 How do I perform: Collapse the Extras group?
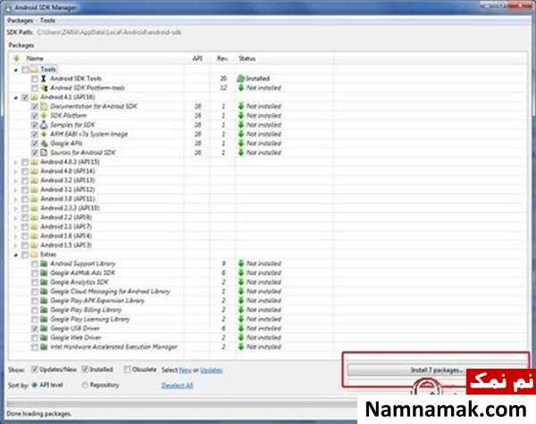[x=16, y=254]
